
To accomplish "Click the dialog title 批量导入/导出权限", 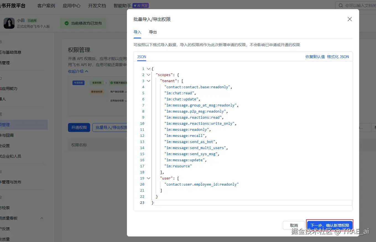I will [x=152, y=19].
